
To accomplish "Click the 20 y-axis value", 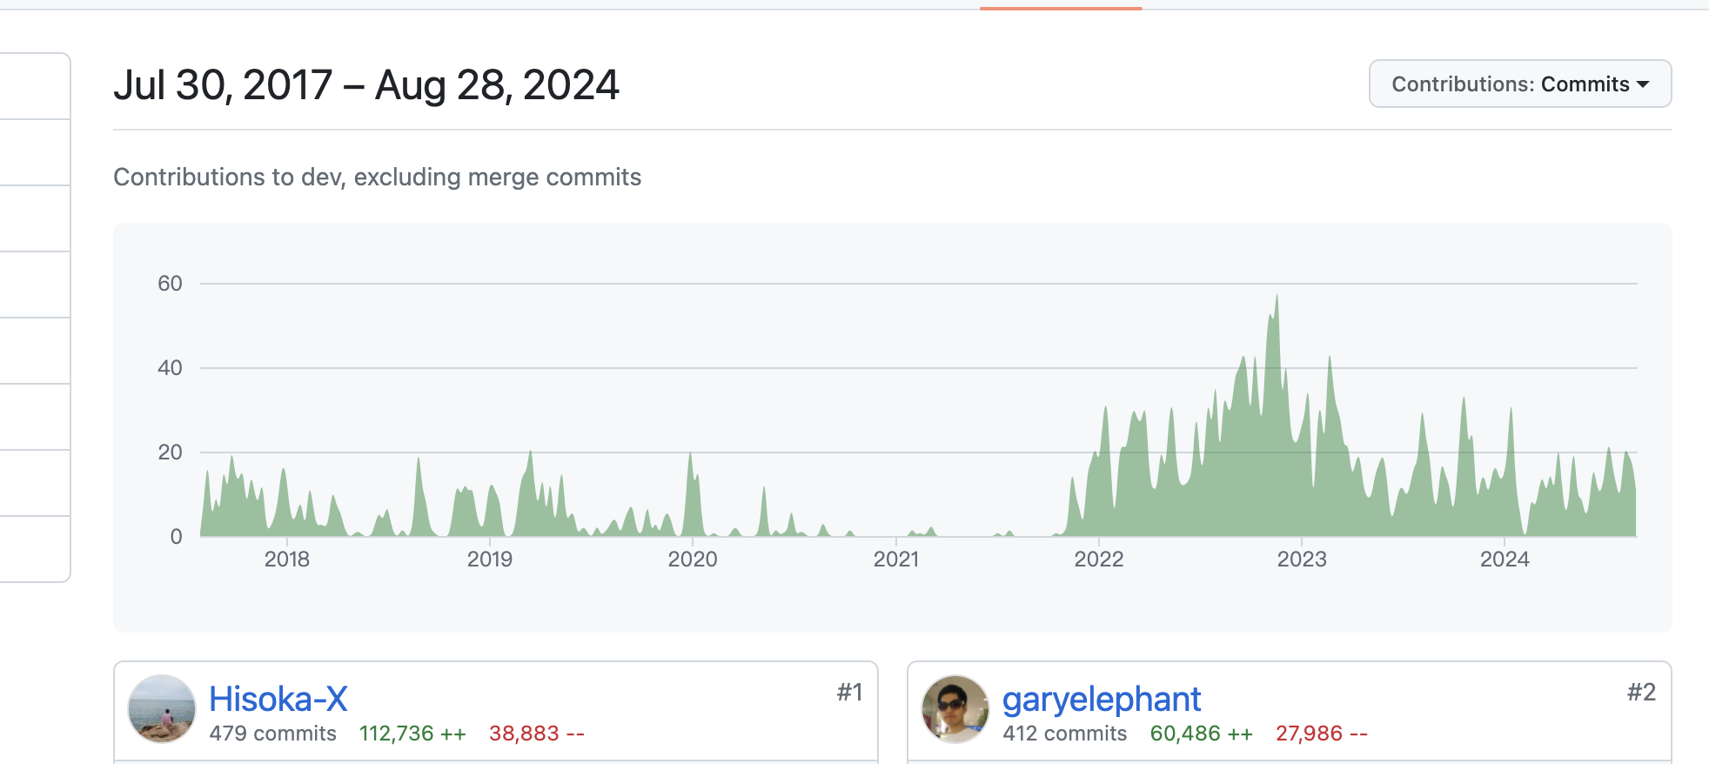I will [170, 452].
